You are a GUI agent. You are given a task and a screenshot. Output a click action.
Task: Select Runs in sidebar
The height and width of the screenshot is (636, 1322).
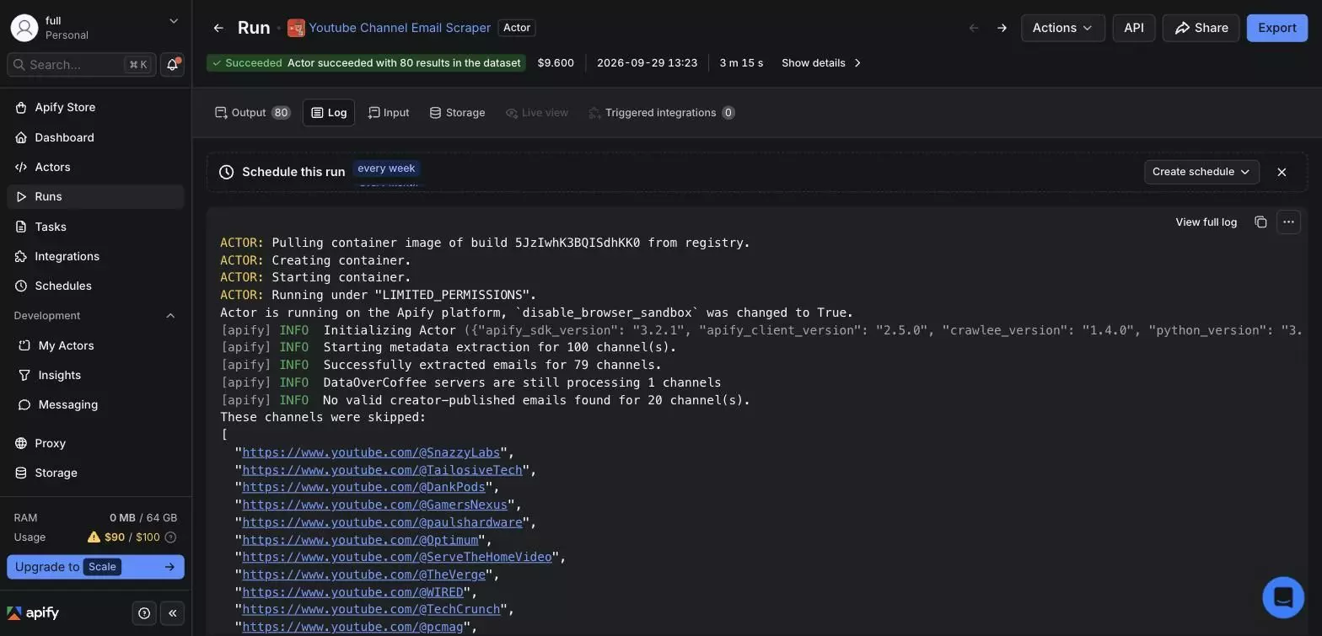click(95, 196)
